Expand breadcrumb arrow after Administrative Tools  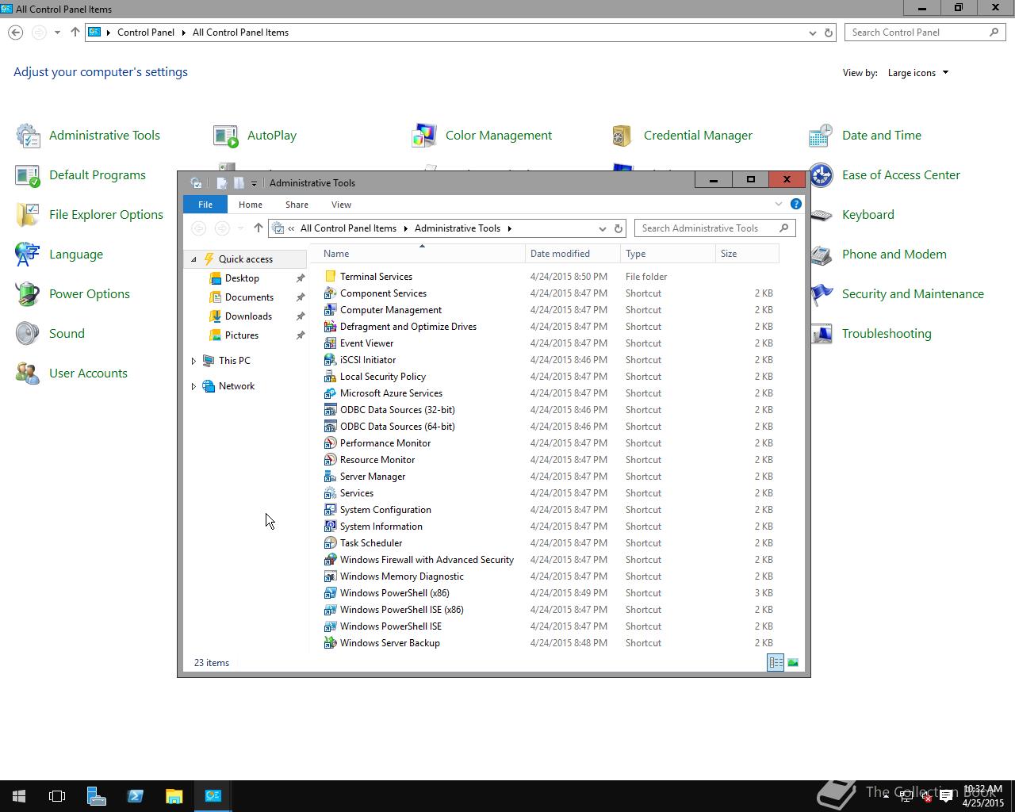pyautogui.click(x=509, y=228)
